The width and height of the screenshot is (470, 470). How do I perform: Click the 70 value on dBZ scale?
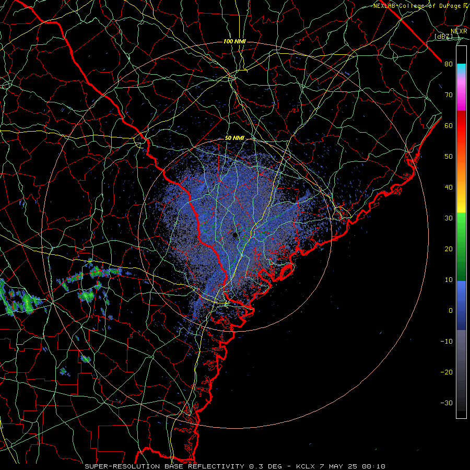pos(449,95)
